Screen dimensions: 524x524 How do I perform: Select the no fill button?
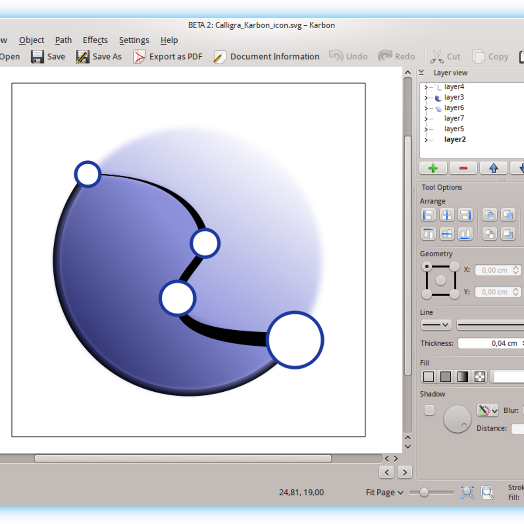pyautogui.click(x=428, y=376)
